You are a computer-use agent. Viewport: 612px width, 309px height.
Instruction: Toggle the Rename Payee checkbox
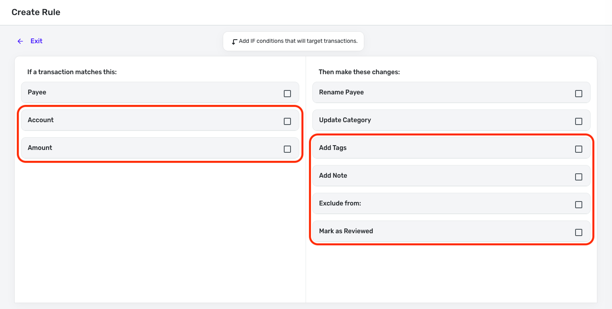click(x=579, y=94)
